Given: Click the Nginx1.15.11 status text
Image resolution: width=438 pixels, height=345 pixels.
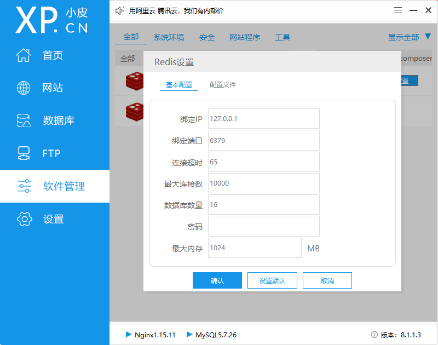Looking at the screenshot, I should (x=155, y=335).
